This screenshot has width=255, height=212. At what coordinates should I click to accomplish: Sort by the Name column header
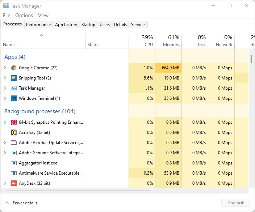(x=43, y=41)
